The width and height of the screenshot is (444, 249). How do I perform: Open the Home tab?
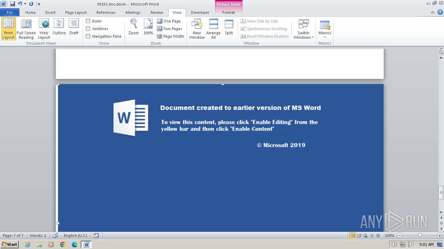tap(31, 12)
